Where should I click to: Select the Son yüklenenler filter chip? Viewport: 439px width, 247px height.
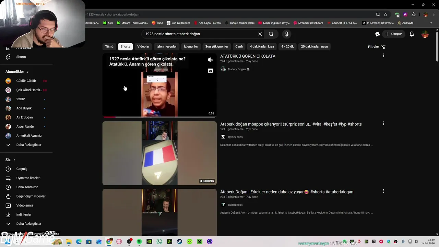click(x=216, y=47)
